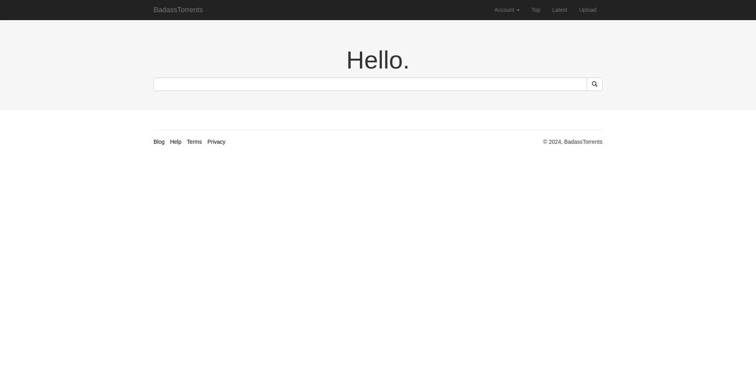Screen dimensions: 756x391
Task: Click the BadassTorrents name in footer copyright
Action: (x=583, y=142)
